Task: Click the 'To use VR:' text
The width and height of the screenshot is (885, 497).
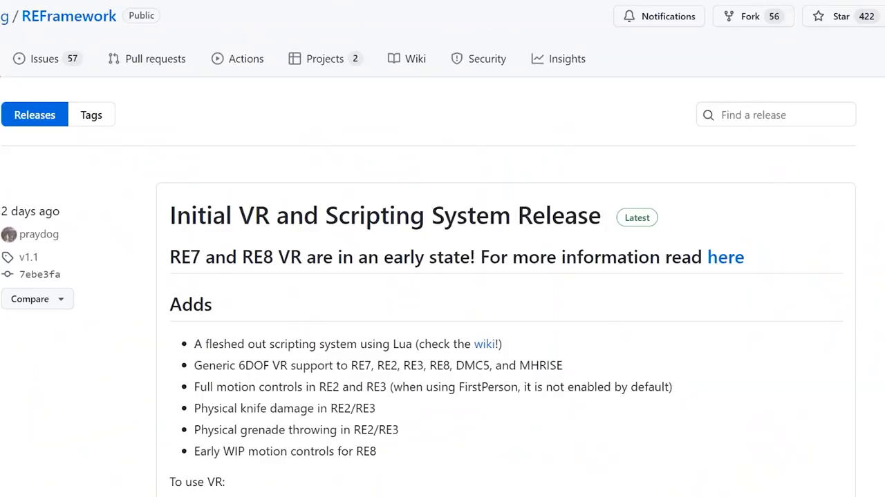Action: 198,482
